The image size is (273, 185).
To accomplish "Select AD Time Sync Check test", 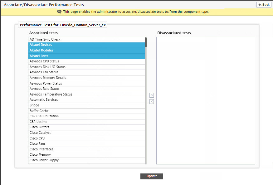I will tap(86, 40).
